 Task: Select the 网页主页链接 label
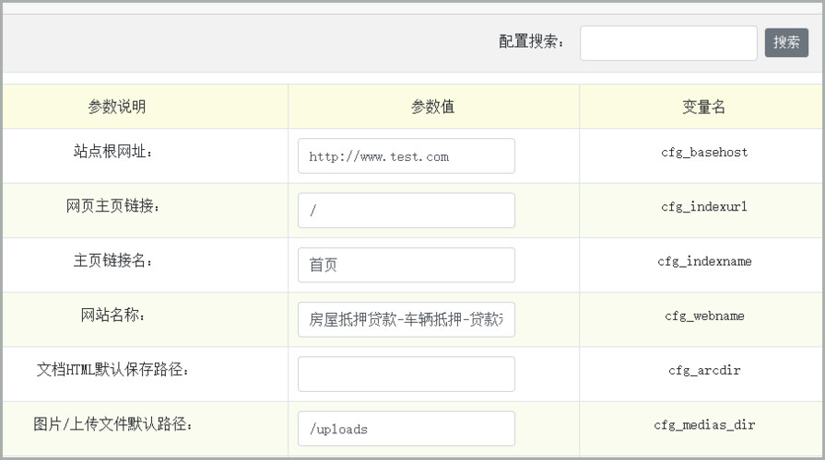point(113,206)
